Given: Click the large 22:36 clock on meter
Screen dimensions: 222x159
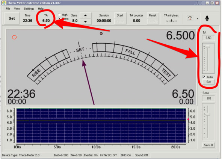Looking at the screenshot, I should pyautogui.click(x=21, y=94).
